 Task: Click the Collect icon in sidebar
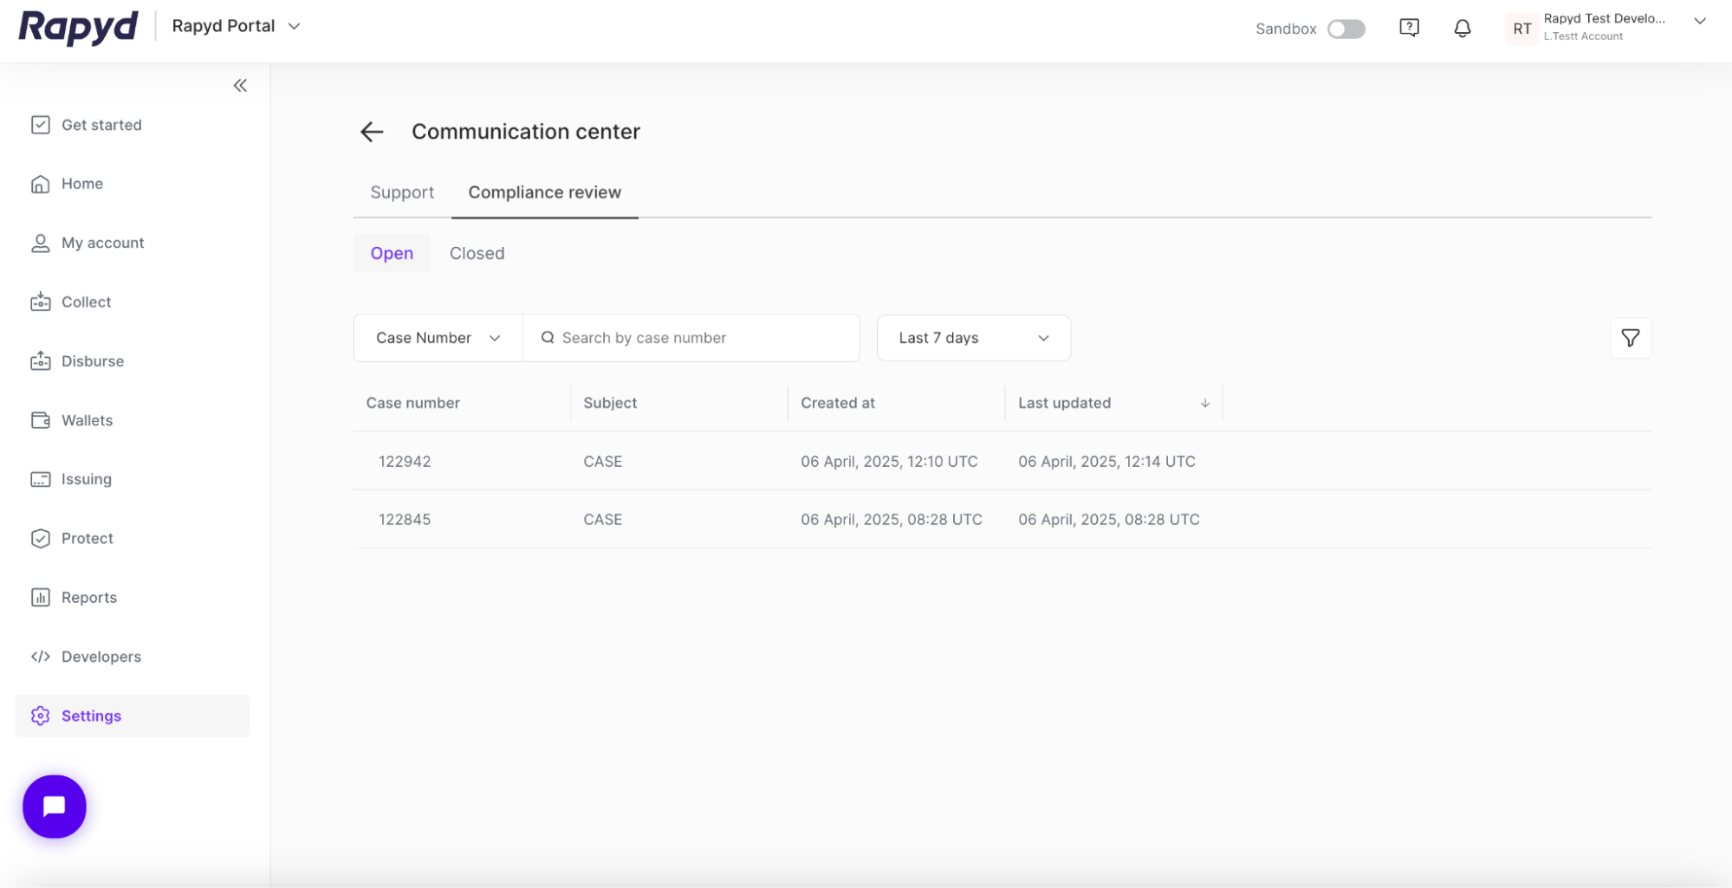click(x=40, y=301)
